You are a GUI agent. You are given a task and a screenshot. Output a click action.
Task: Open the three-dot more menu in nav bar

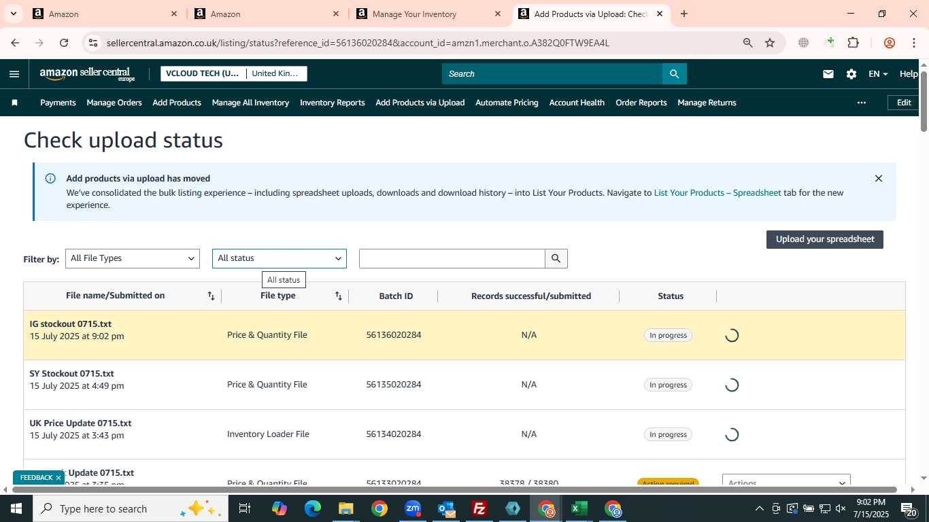861,103
